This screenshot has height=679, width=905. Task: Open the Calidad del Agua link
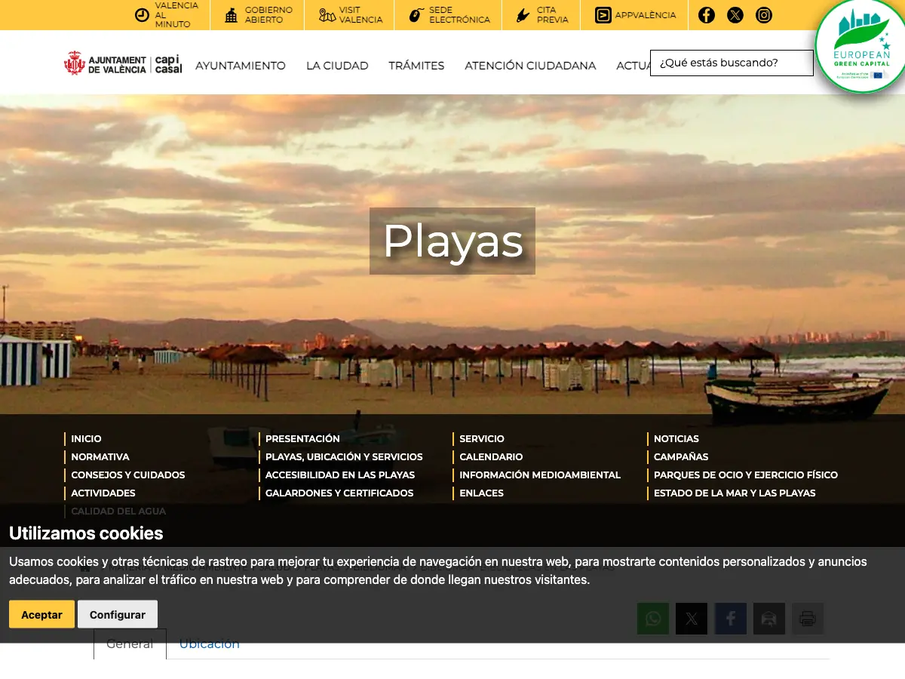(x=118, y=511)
